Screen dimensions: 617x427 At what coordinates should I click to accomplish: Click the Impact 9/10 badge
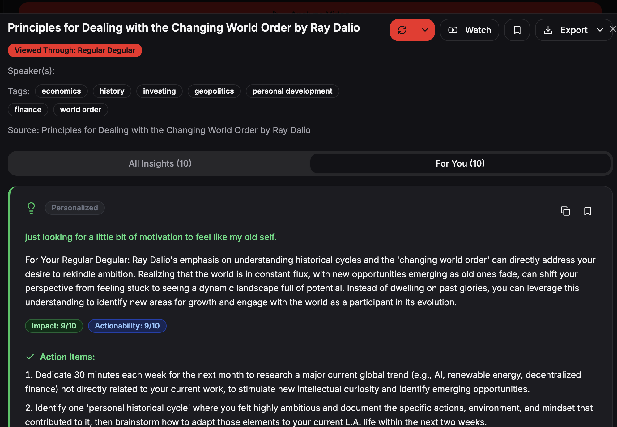pos(54,326)
